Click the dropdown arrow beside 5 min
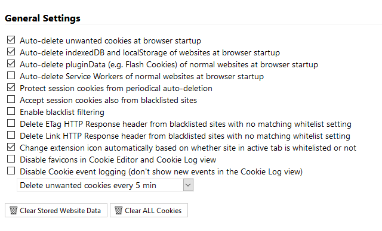This screenshot has height=231, width=382. (188, 185)
